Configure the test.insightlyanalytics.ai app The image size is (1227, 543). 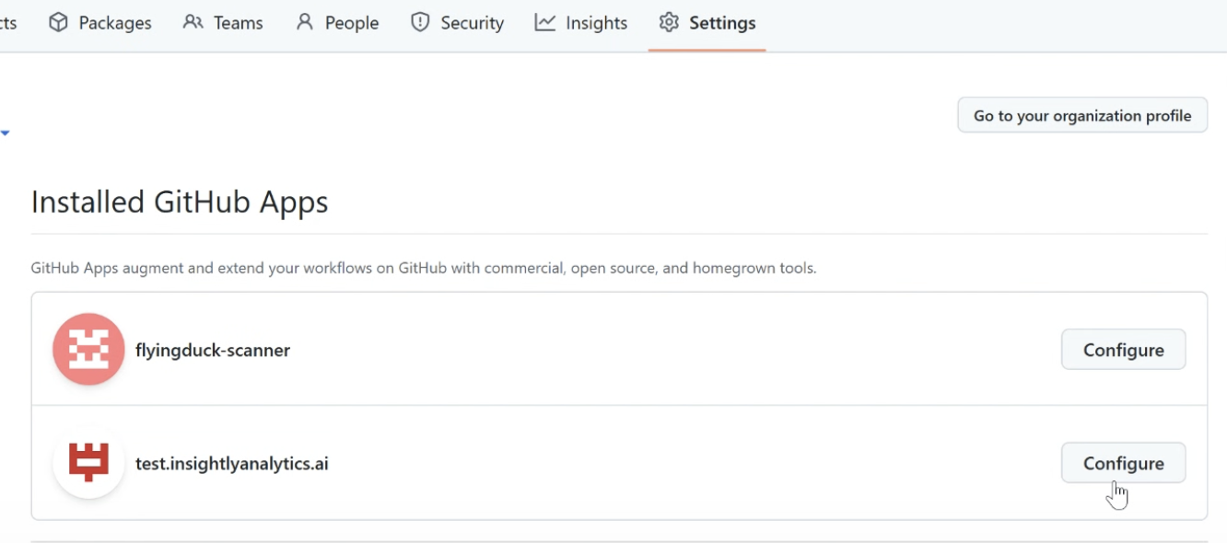[x=1123, y=463]
